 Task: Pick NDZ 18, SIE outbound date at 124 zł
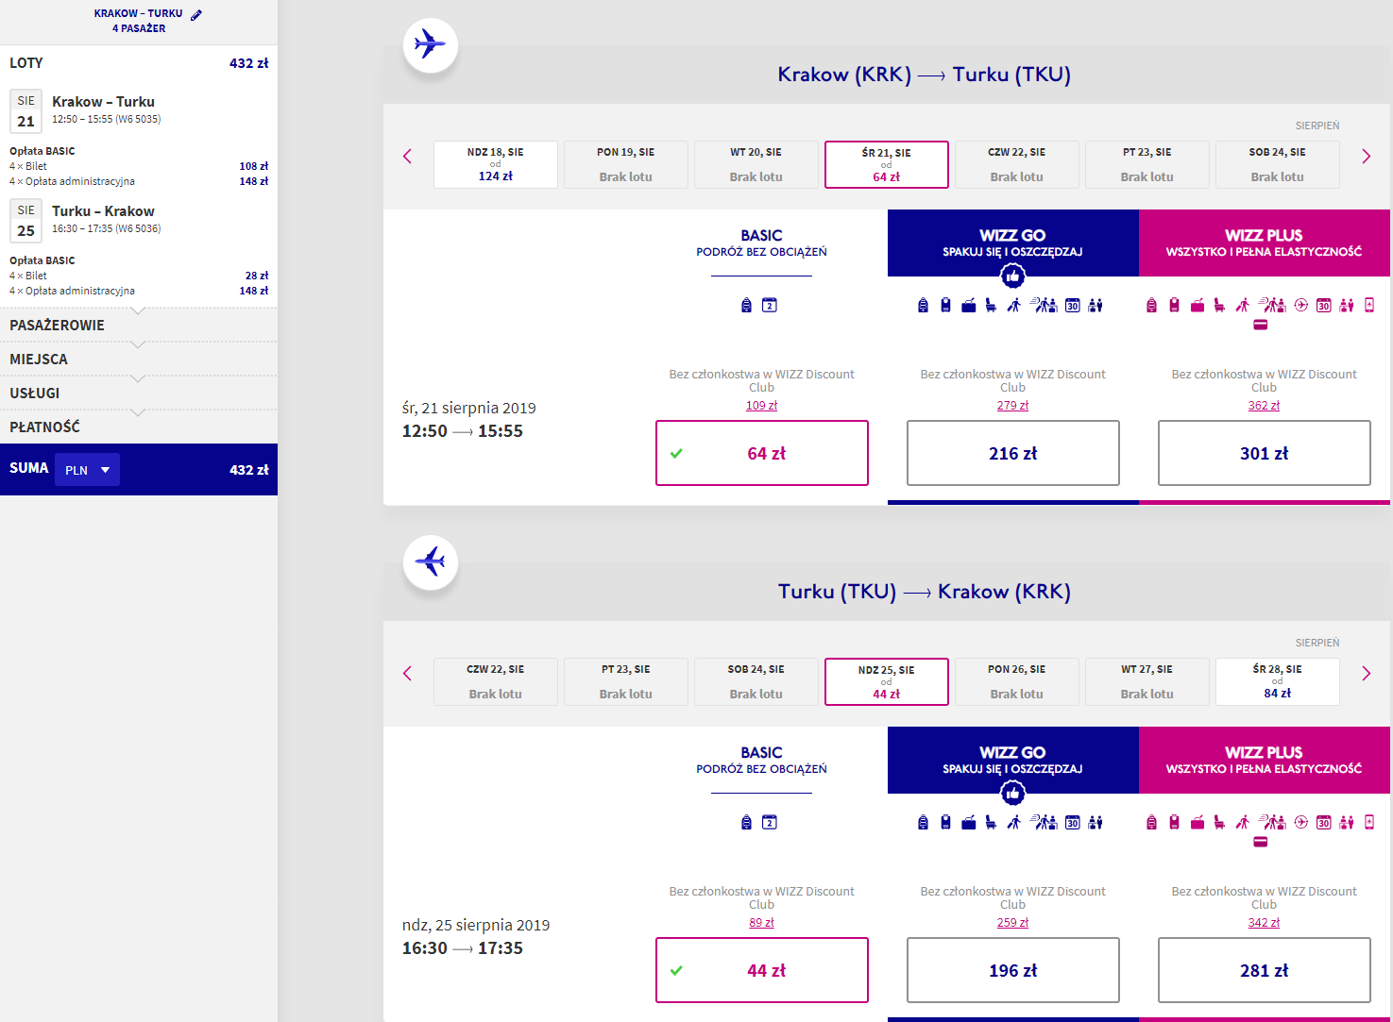[496, 165]
